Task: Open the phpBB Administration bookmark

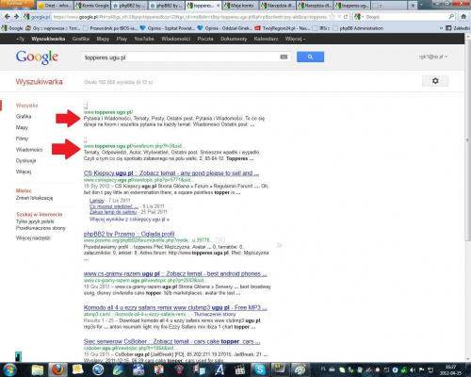Action: point(358,28)
